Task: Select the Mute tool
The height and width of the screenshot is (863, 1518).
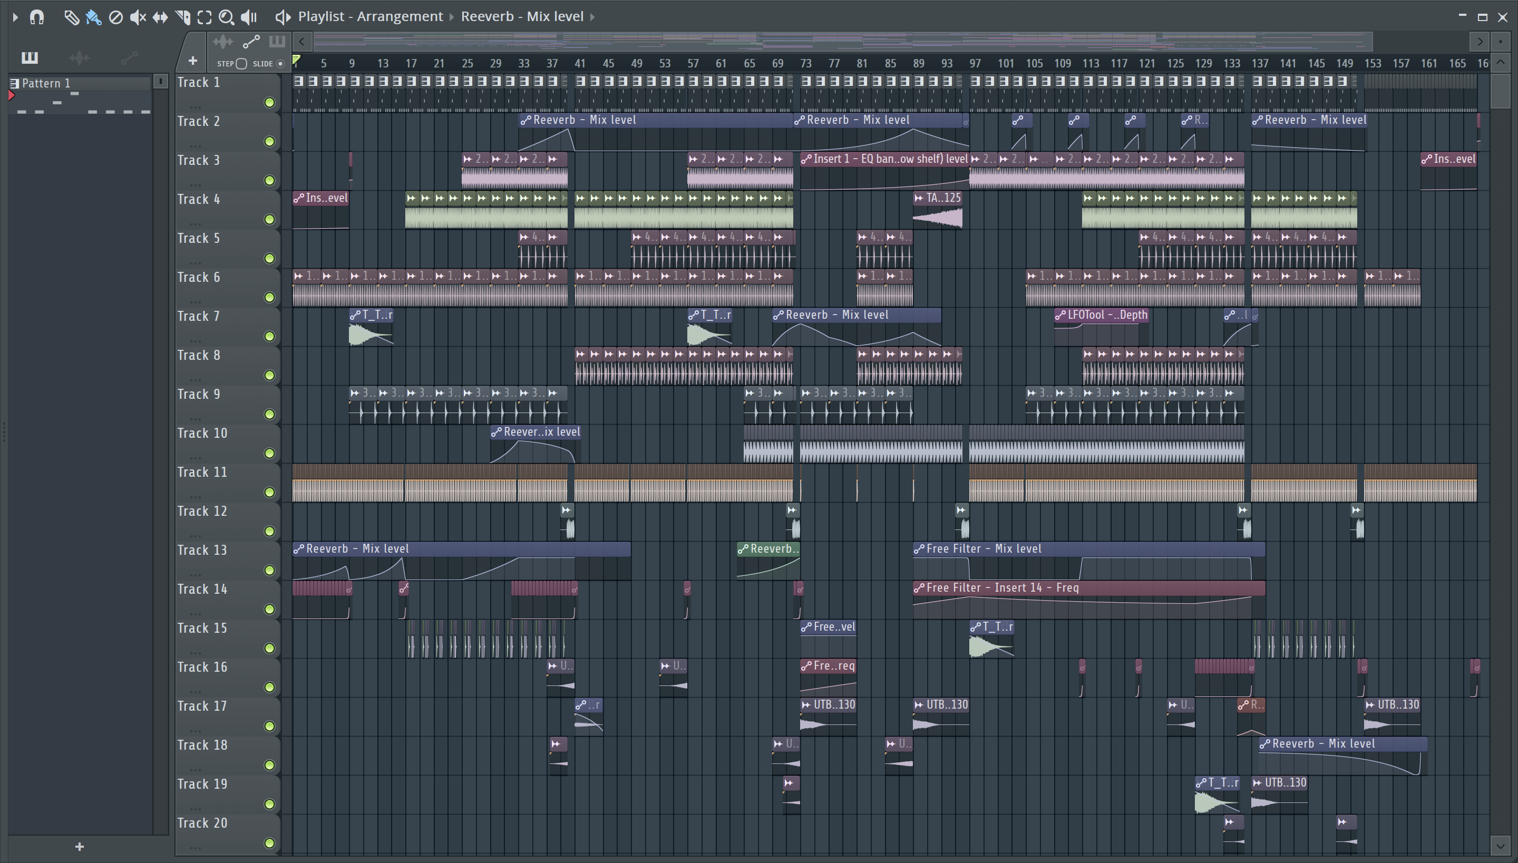Action: [138, 17]
